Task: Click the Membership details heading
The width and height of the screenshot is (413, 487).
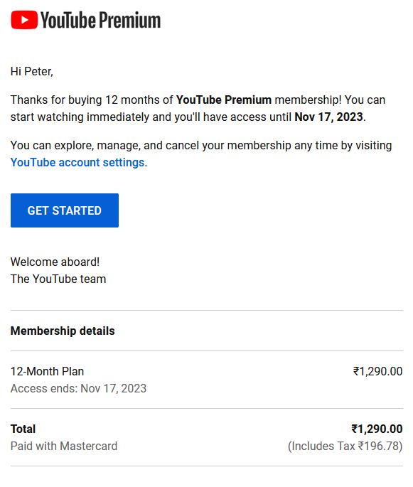Action: click(63, 331)
